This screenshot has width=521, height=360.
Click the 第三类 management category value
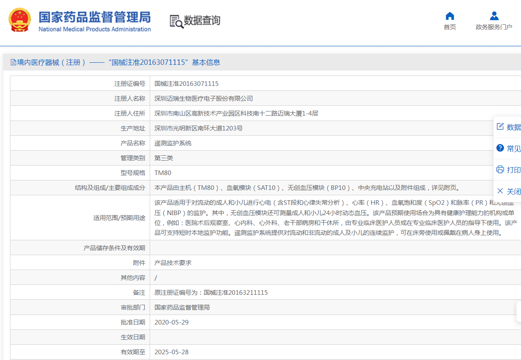pos(164,158)
